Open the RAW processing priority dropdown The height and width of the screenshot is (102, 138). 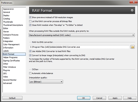pos(82,35)
